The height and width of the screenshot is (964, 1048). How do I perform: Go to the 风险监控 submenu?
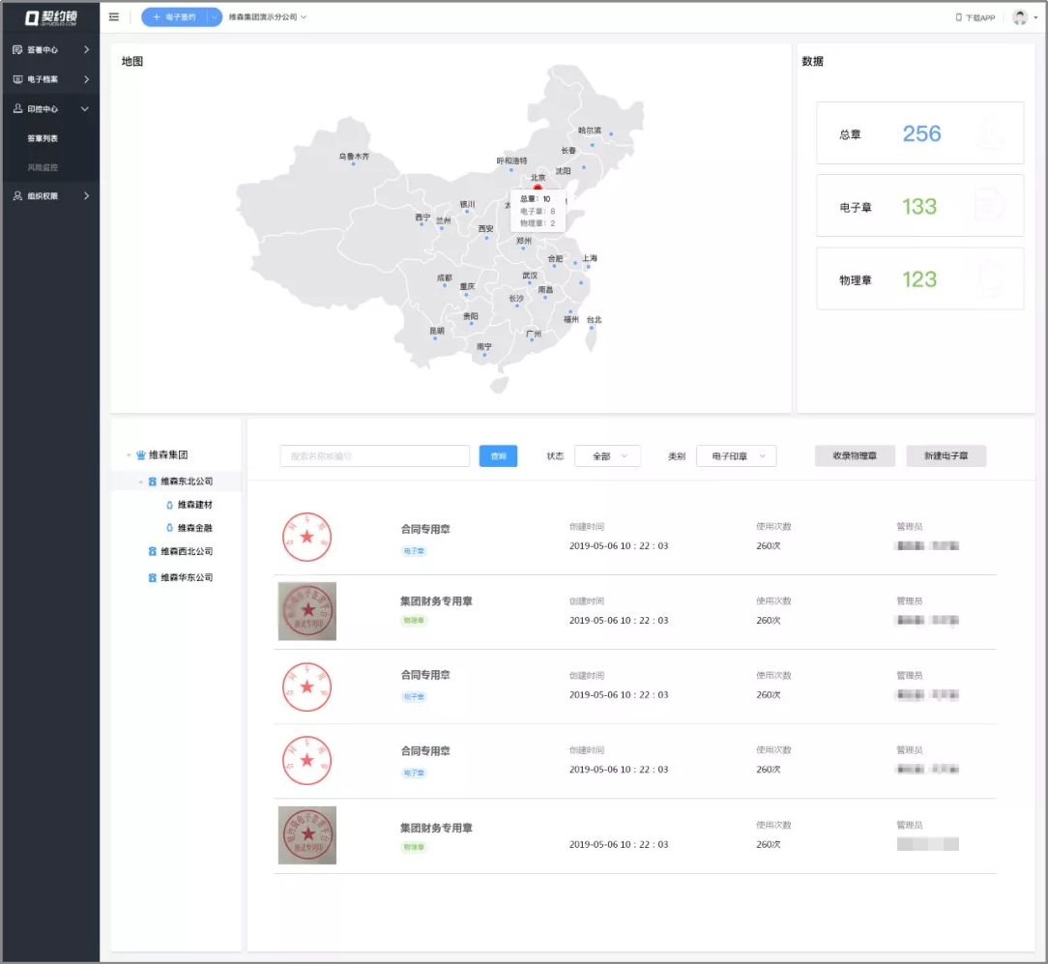coord(43,167)
